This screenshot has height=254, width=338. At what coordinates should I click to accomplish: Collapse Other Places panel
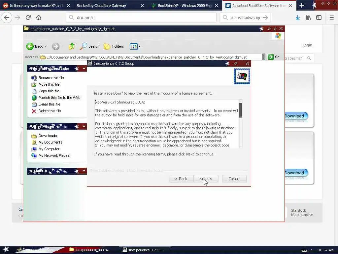84,126
